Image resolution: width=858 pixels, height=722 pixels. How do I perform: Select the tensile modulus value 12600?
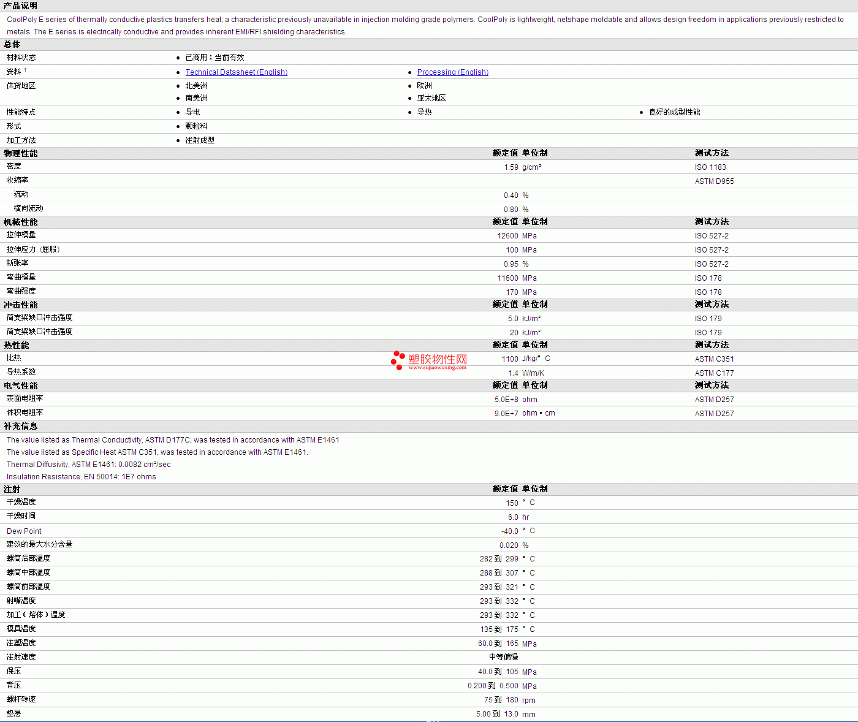tap(507, 236)
